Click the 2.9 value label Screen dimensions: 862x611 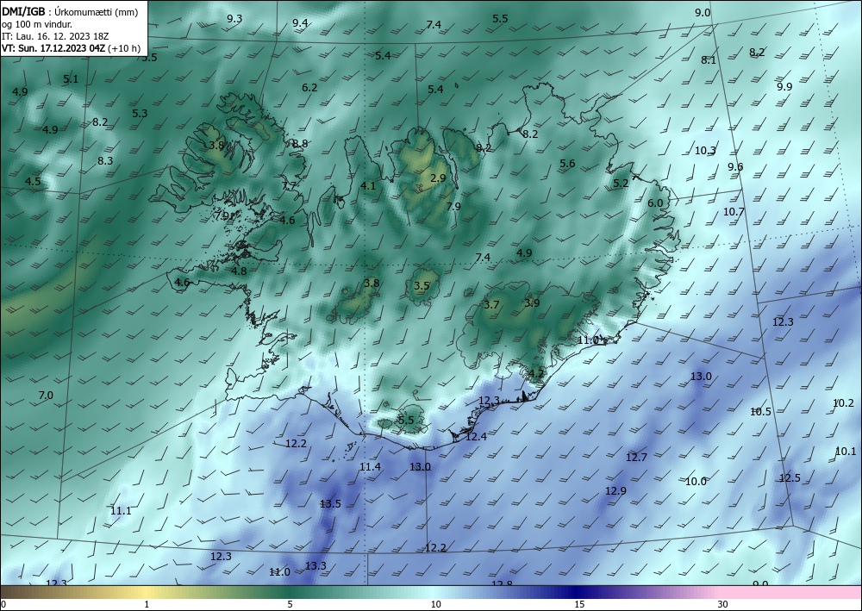(x=438, y=178)
